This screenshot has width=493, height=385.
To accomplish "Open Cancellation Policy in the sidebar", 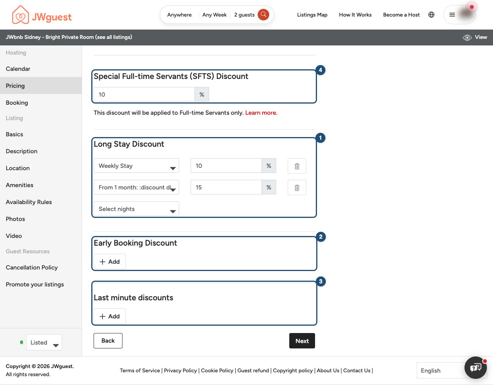I will tap(41, 268).
